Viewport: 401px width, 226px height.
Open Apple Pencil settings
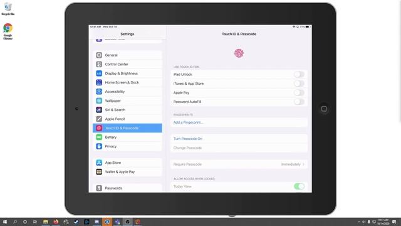(127, 119)
